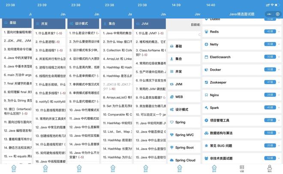Click the Spring Cloud cloud icon
Viewport: 283px width, 174px height.
pos(172,160)
